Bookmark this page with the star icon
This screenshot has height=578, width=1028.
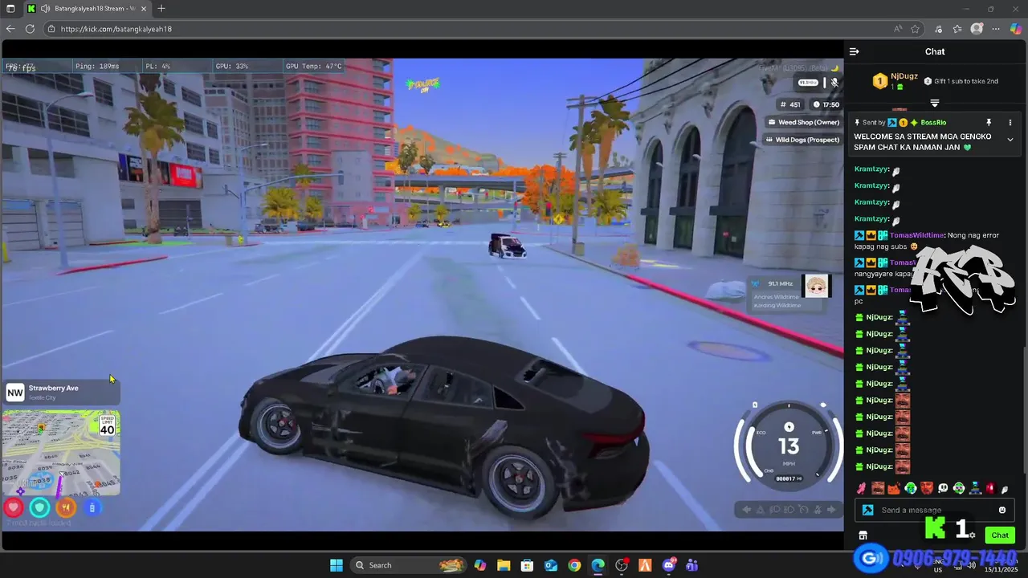915,29
